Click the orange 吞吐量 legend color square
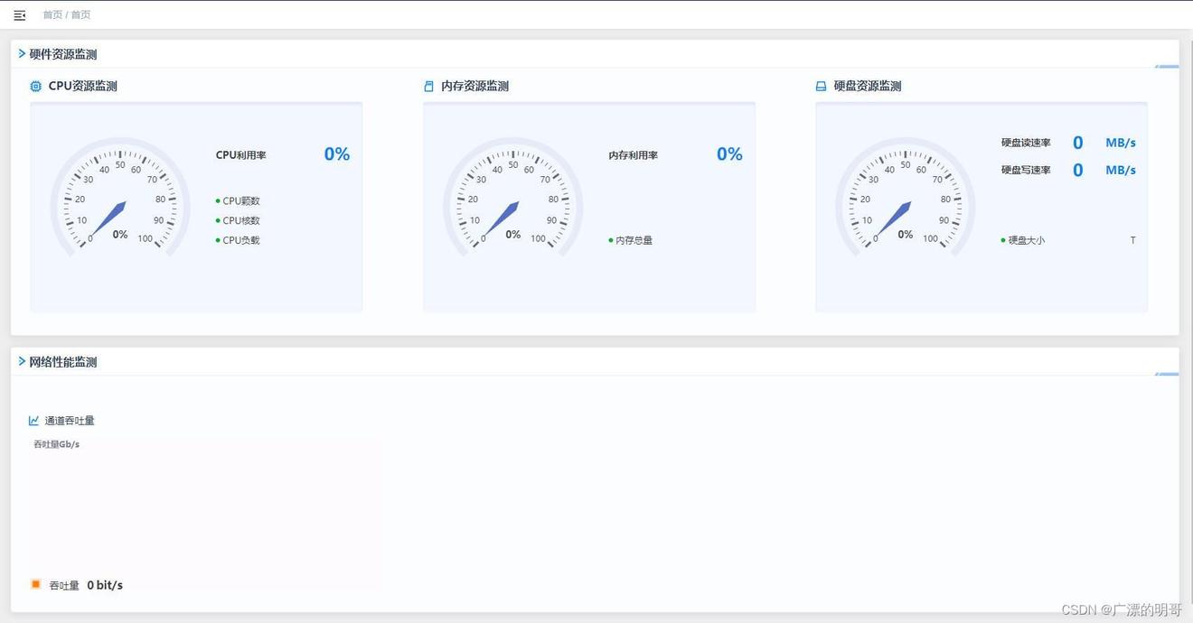This screenshot has height=623, width=1193. coord(36,585)
